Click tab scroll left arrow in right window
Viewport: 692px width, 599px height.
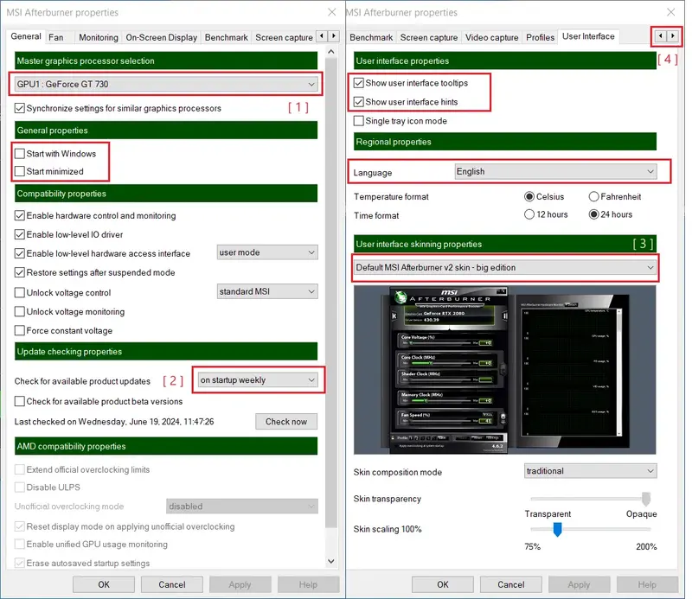(660, 36)
